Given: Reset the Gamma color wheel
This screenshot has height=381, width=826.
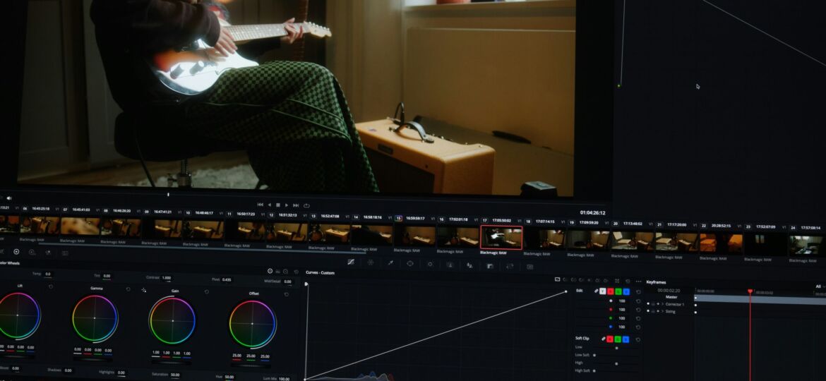Looking at the screenshot, I should click(128, 289).
